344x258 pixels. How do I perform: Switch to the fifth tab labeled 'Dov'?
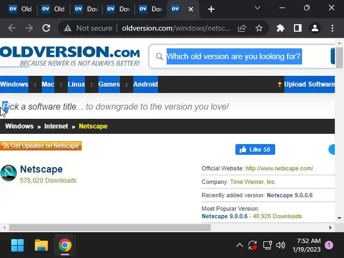pyautogui.click(x=150, y=9)
